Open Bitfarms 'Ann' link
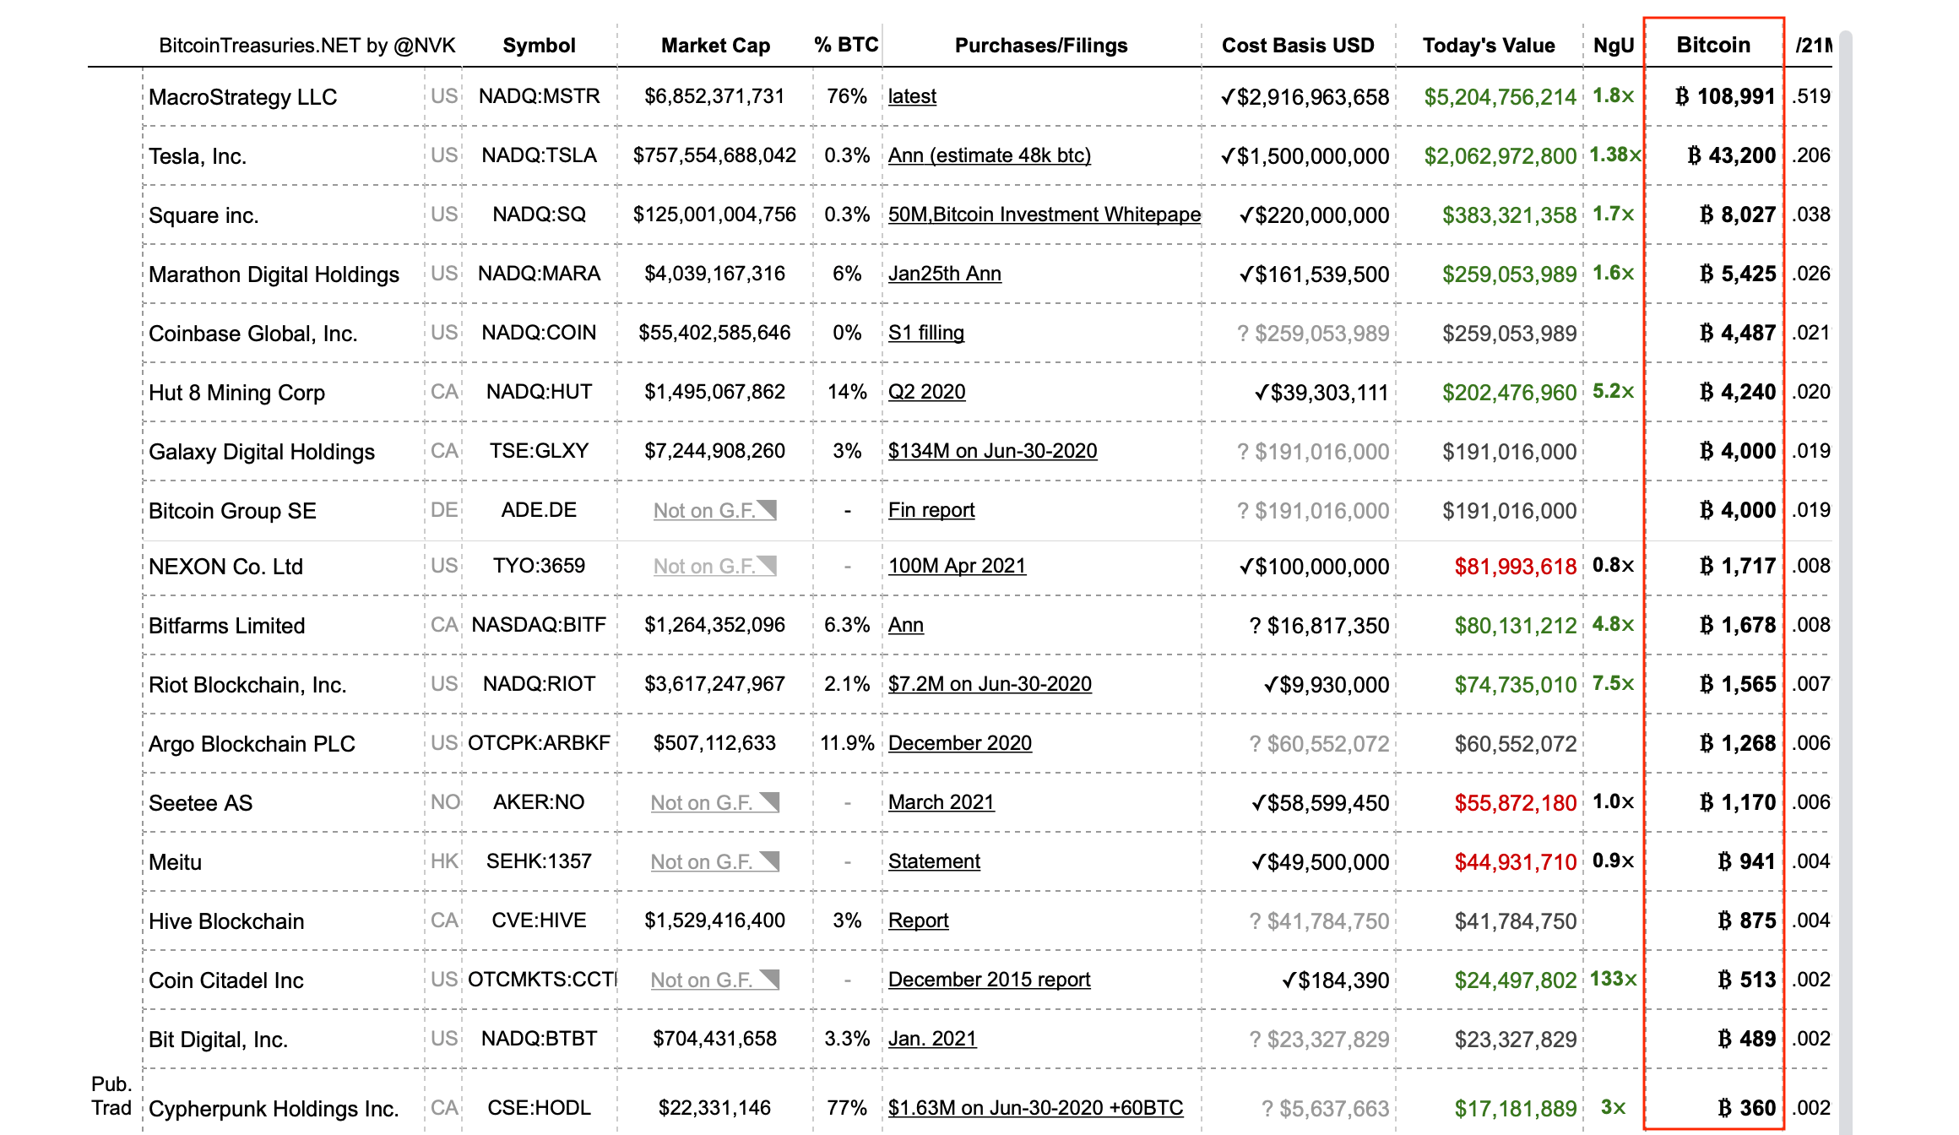The height and width of the screenshot is (1135, 1959). click(x=906, y=625)
